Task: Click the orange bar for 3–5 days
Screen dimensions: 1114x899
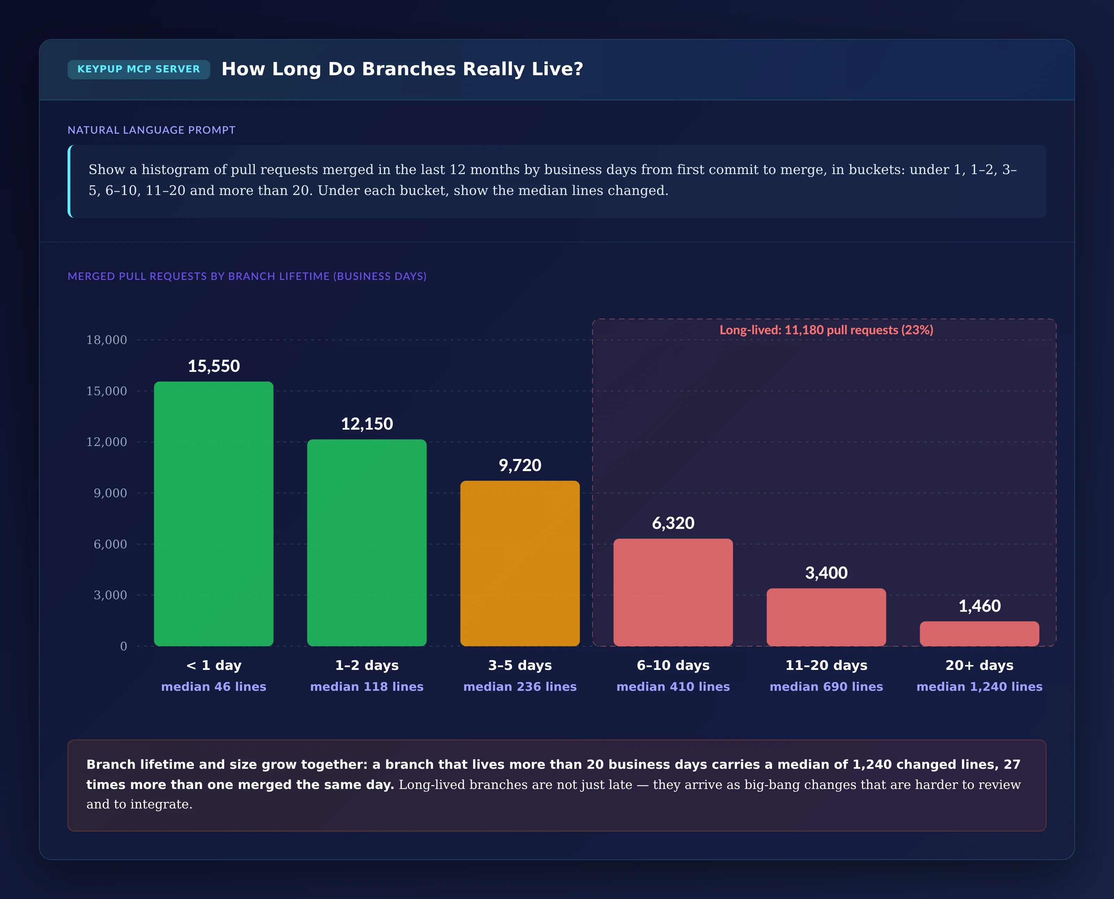Action: (x=520, y=563)
